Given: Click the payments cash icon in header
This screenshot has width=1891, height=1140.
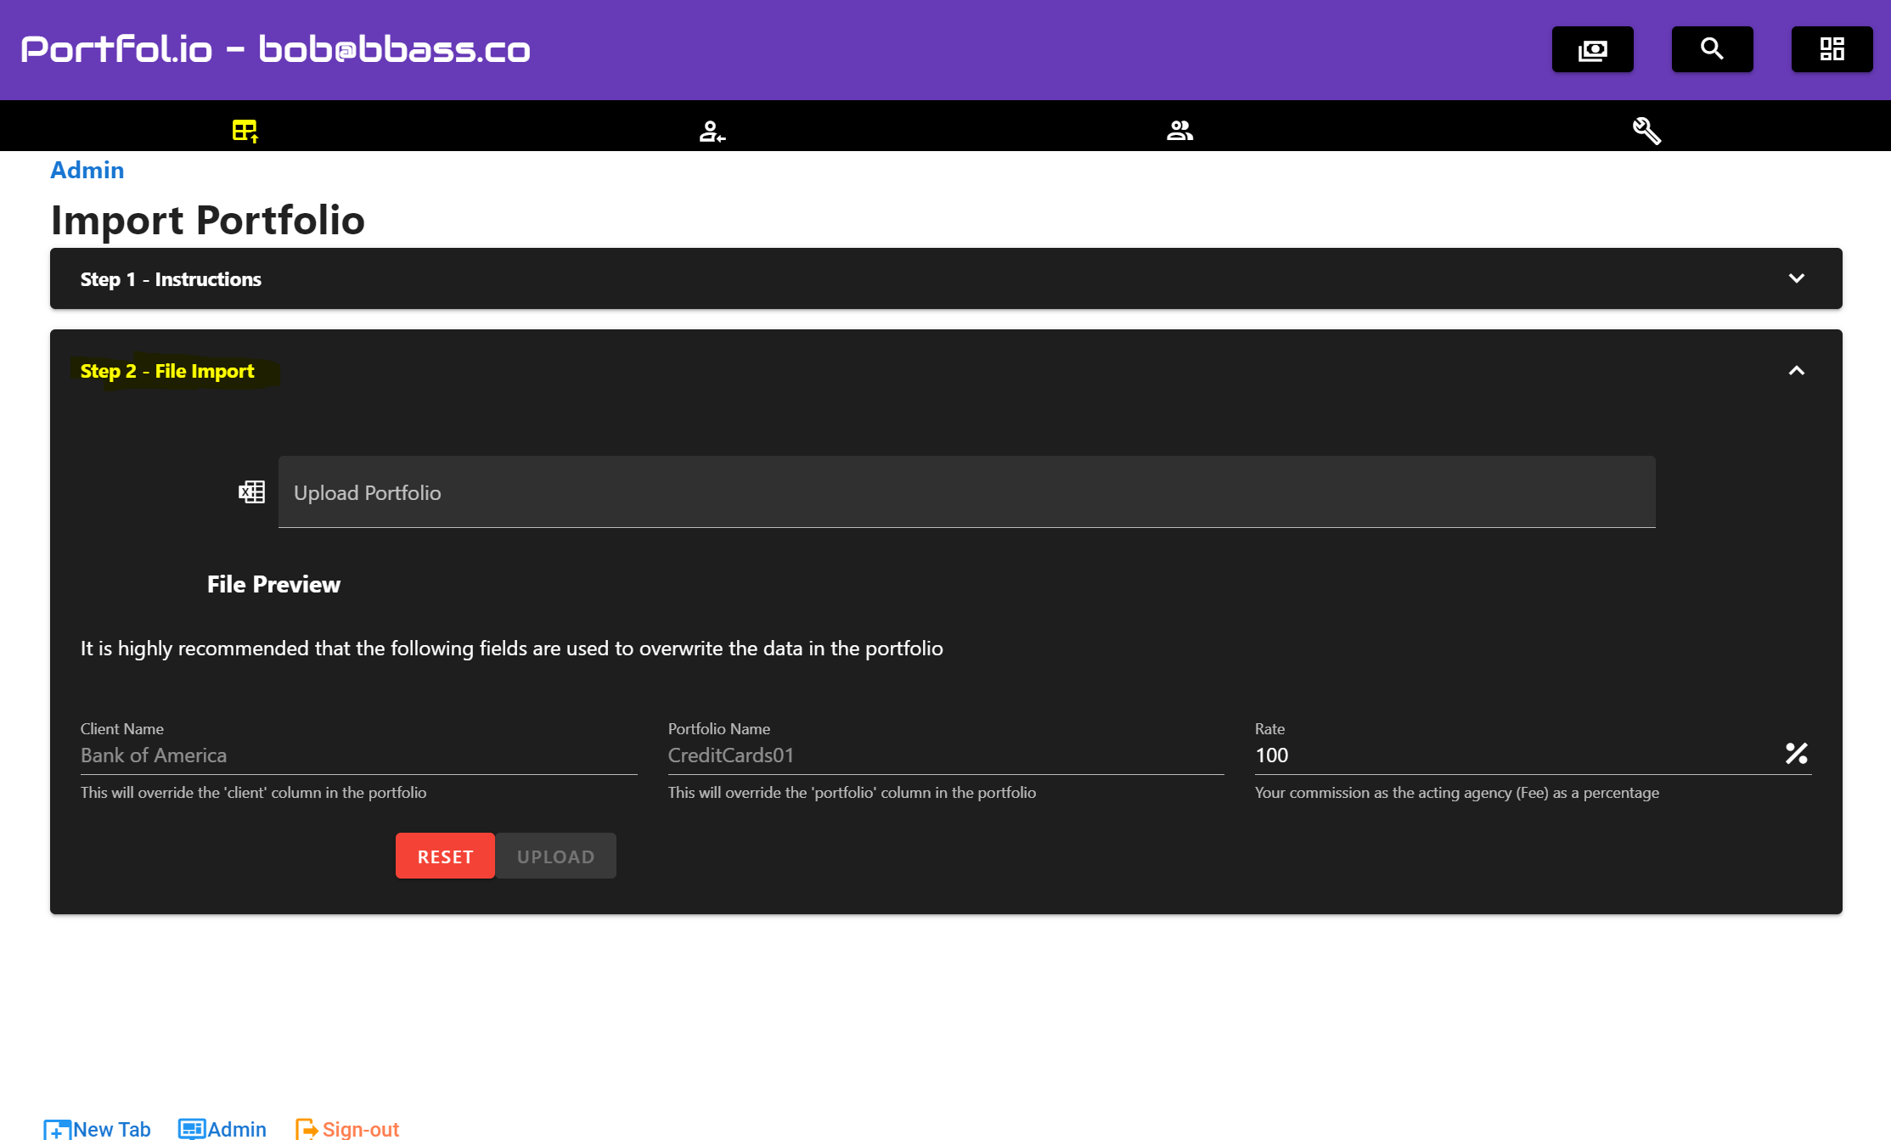Looking at the screenshot, I should 1592,49.
